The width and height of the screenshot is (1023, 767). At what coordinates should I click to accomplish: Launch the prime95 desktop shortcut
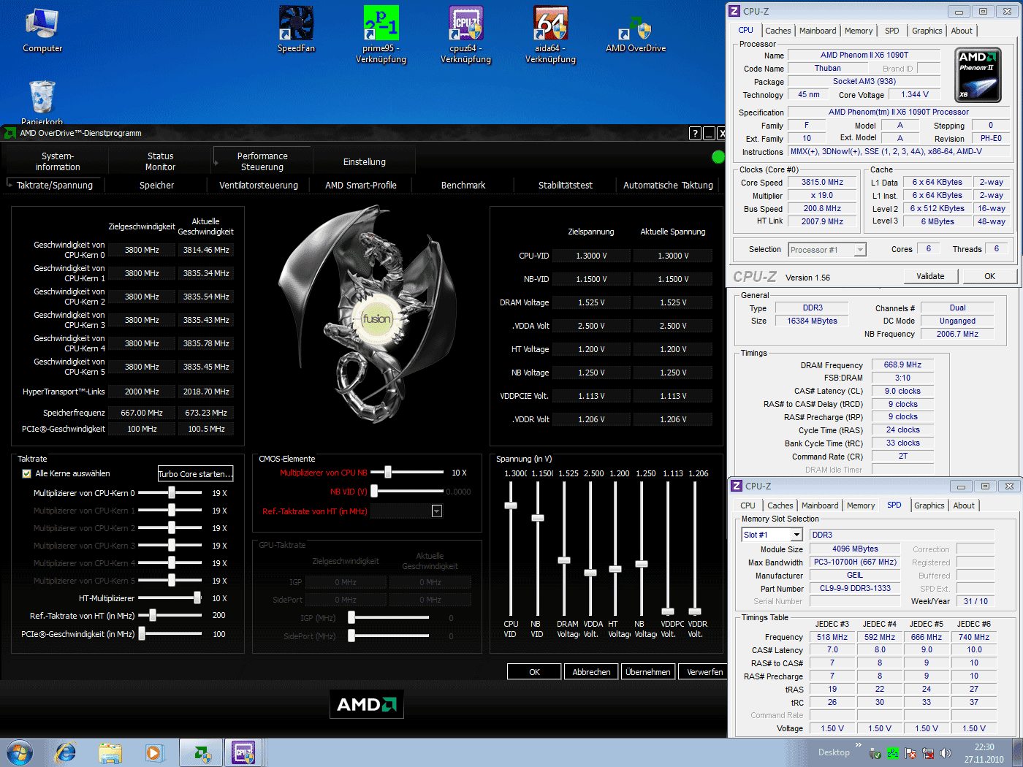[x=381, y=34]
